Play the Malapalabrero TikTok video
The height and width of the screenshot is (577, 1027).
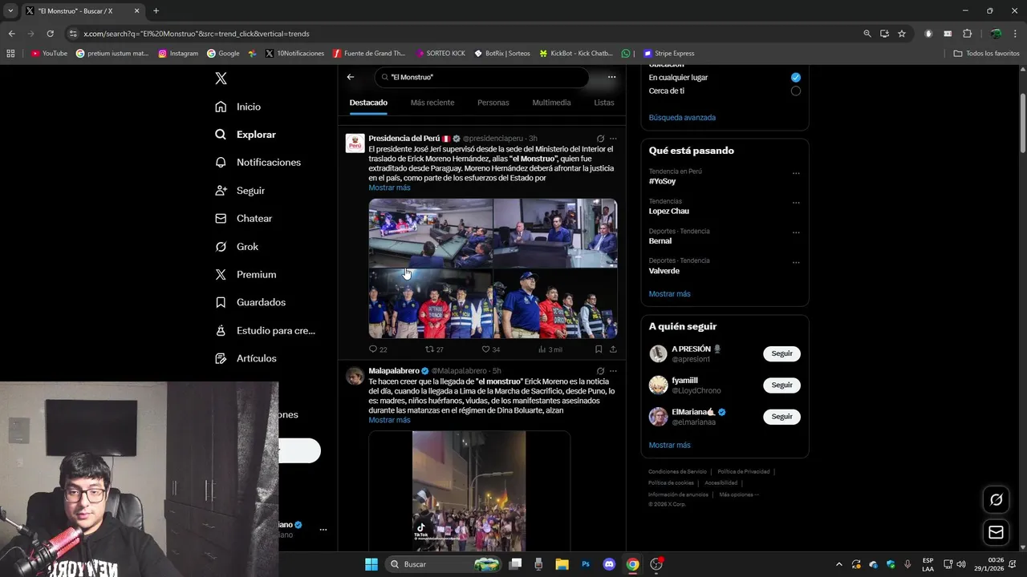click(469, 490)
